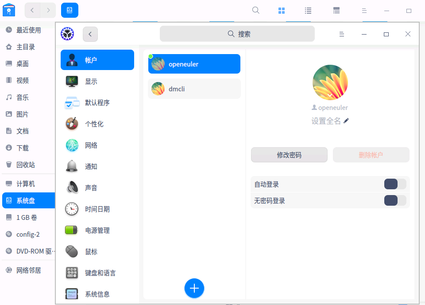The width and height of the screenshot is (425, 305).
Task: Open 桌面 desktop folder in file manager
Action: (x=28, y=64)
